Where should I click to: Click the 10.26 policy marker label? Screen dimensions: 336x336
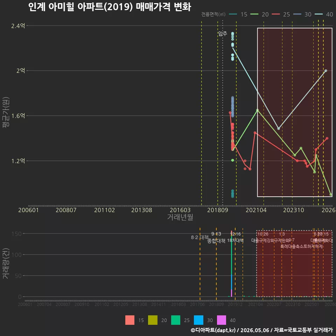(x=263, y=234)
